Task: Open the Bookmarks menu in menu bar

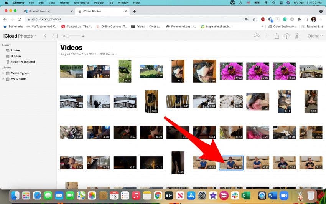Action: 82,3
